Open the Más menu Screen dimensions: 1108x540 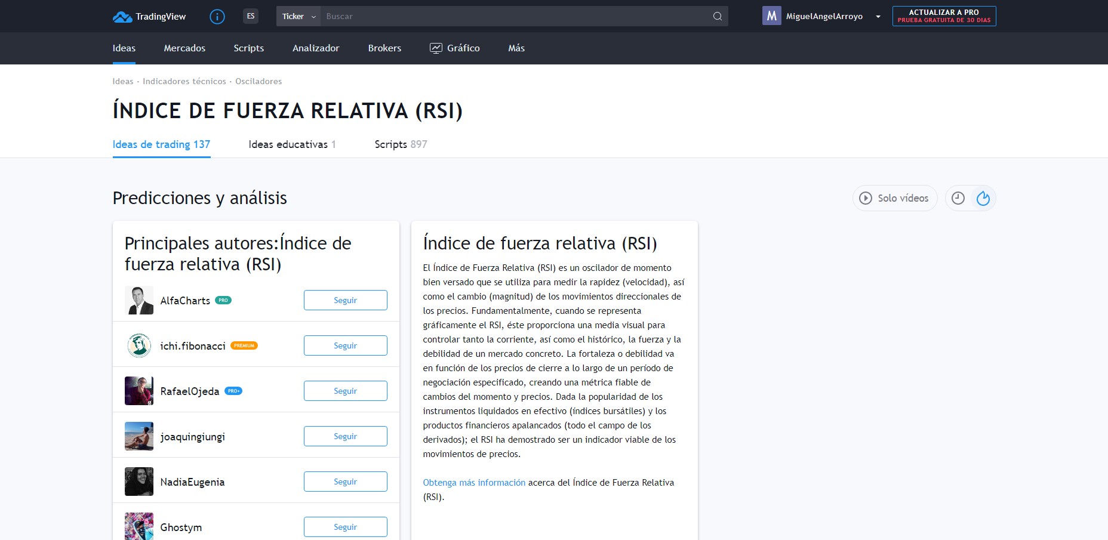coord(516,48)
